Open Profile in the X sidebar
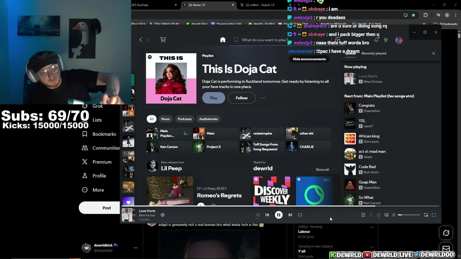 94,176
